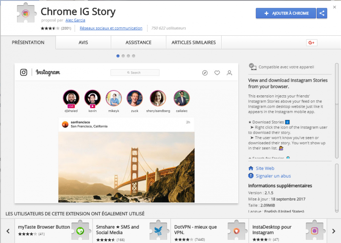
Task: Click the device compatibility check icon
Action: pyautogui.click(x=252, y=67)
